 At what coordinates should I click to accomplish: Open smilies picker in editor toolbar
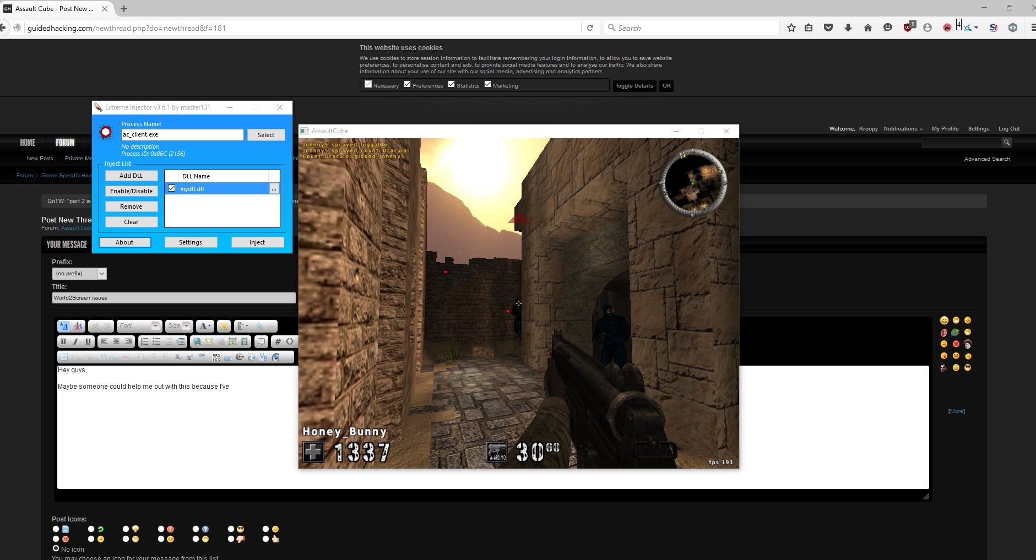pos(224,326)
